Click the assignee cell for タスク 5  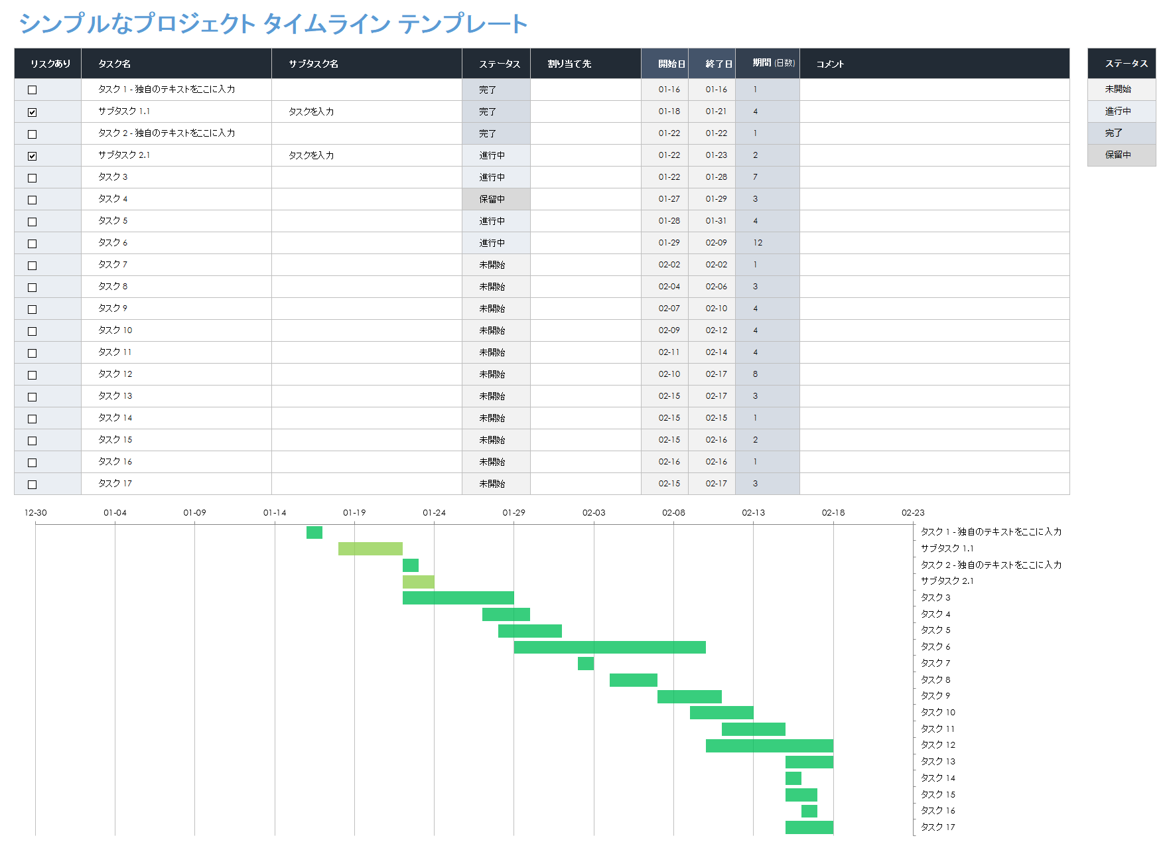pyautogui.click(x=586, y=221)
